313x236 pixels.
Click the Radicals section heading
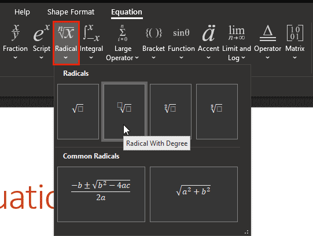(x=76, y=73)
